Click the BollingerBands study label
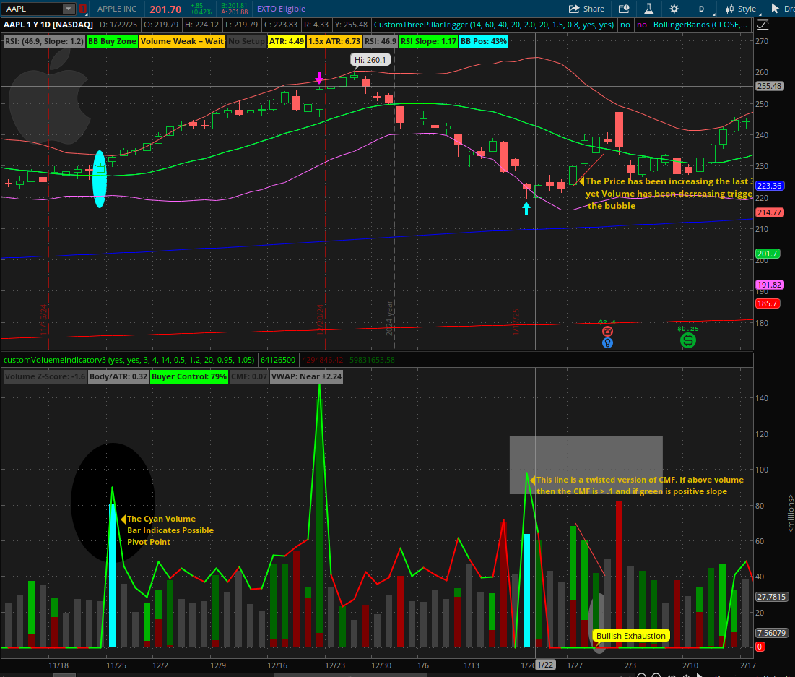 [x=700, y=25]
